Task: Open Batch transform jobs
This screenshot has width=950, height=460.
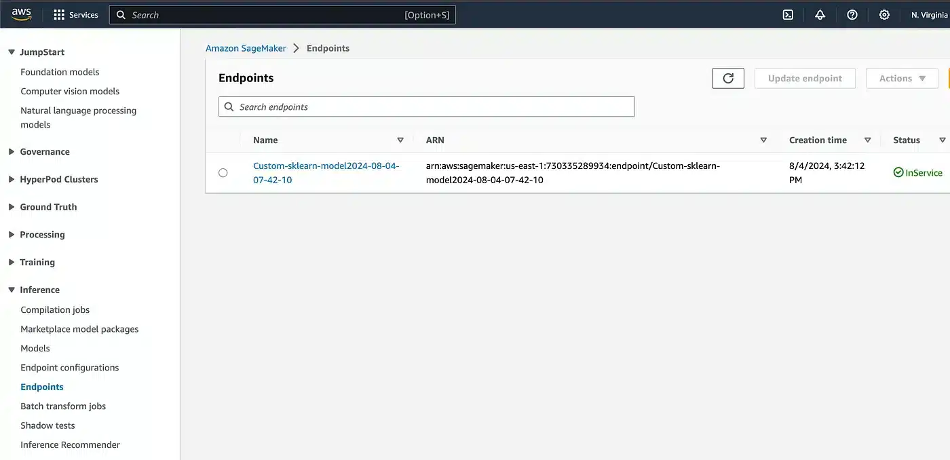Action: (x=63, y=406)
